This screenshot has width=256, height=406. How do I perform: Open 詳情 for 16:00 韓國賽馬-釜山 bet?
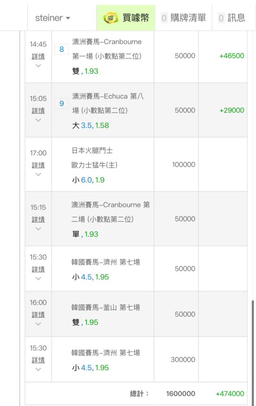(38, 314)
